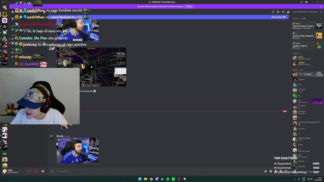
Task: Expand the Activity panel chevron
Action: point(321,18)
